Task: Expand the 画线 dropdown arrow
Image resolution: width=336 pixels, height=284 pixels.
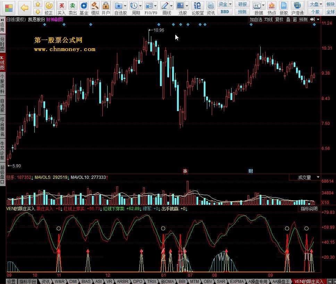Action: (171, 6)
